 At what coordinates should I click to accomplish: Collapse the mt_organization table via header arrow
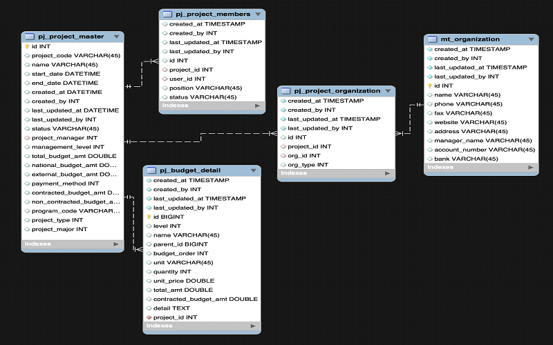tap(531, 39)
